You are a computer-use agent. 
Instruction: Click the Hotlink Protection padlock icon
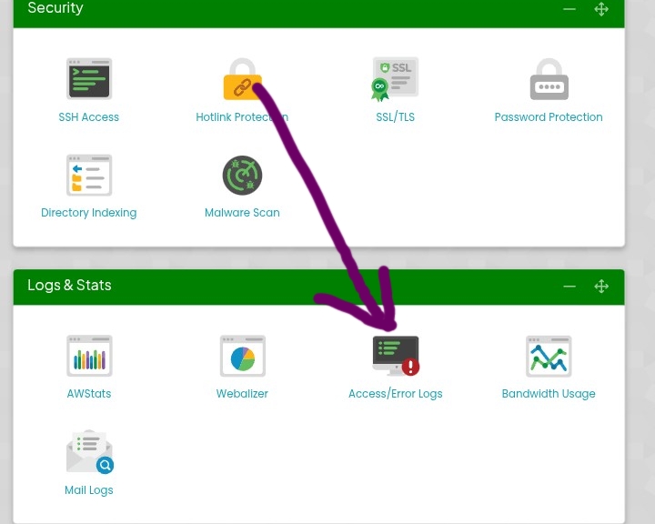(x=243, y=79)
